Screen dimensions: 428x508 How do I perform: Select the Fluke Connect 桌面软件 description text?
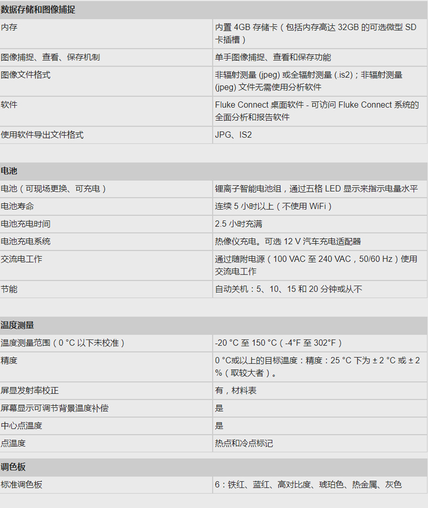click(316, 111)
